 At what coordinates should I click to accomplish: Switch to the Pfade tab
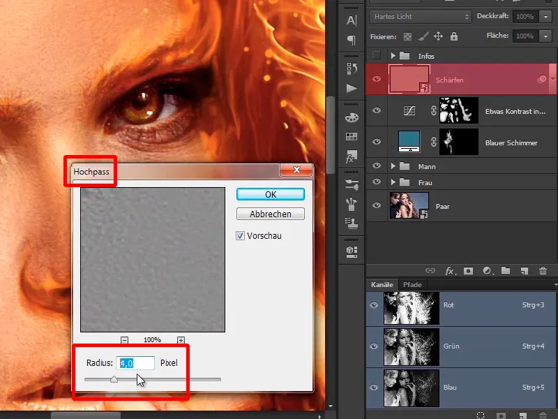412,285
